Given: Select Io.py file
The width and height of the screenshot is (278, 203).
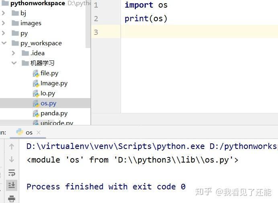Looking at the screenshot, I should [x=48, y=93].
